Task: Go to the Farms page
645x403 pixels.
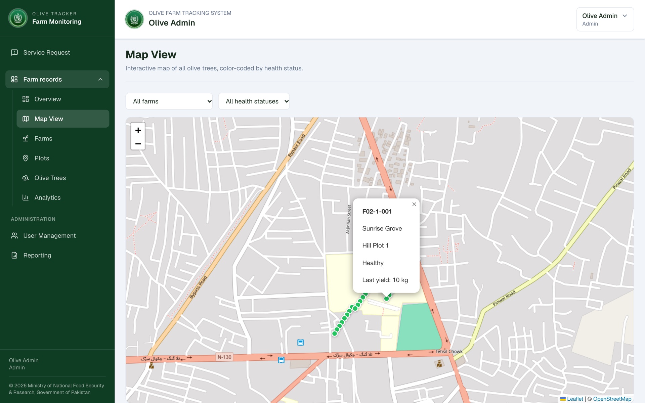Action: click(x=63, y=138)
